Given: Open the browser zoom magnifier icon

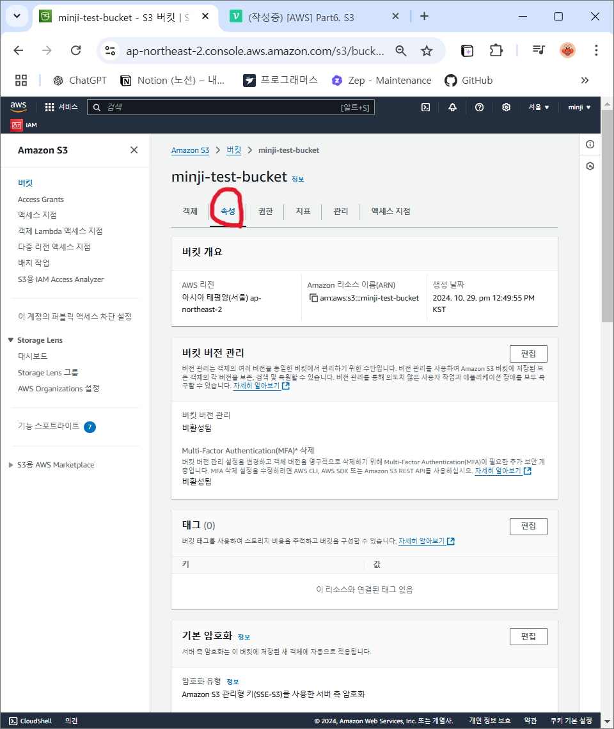Looking at the screenshot, I should point(401,51).
